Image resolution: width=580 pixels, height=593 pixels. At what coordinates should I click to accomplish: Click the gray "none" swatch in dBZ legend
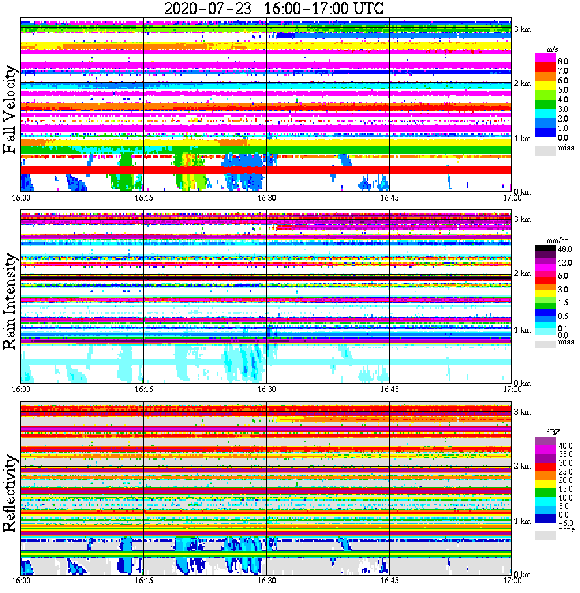point(545,535)
